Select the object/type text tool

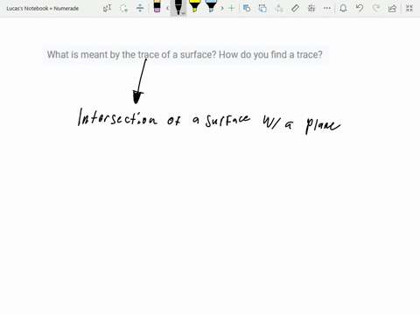(x=107, y=9)
